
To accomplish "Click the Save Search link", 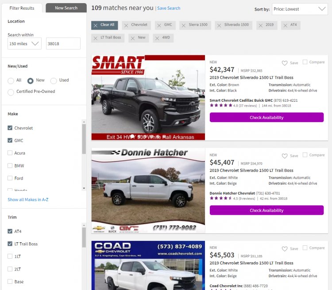I will click(x=169, y=8).
